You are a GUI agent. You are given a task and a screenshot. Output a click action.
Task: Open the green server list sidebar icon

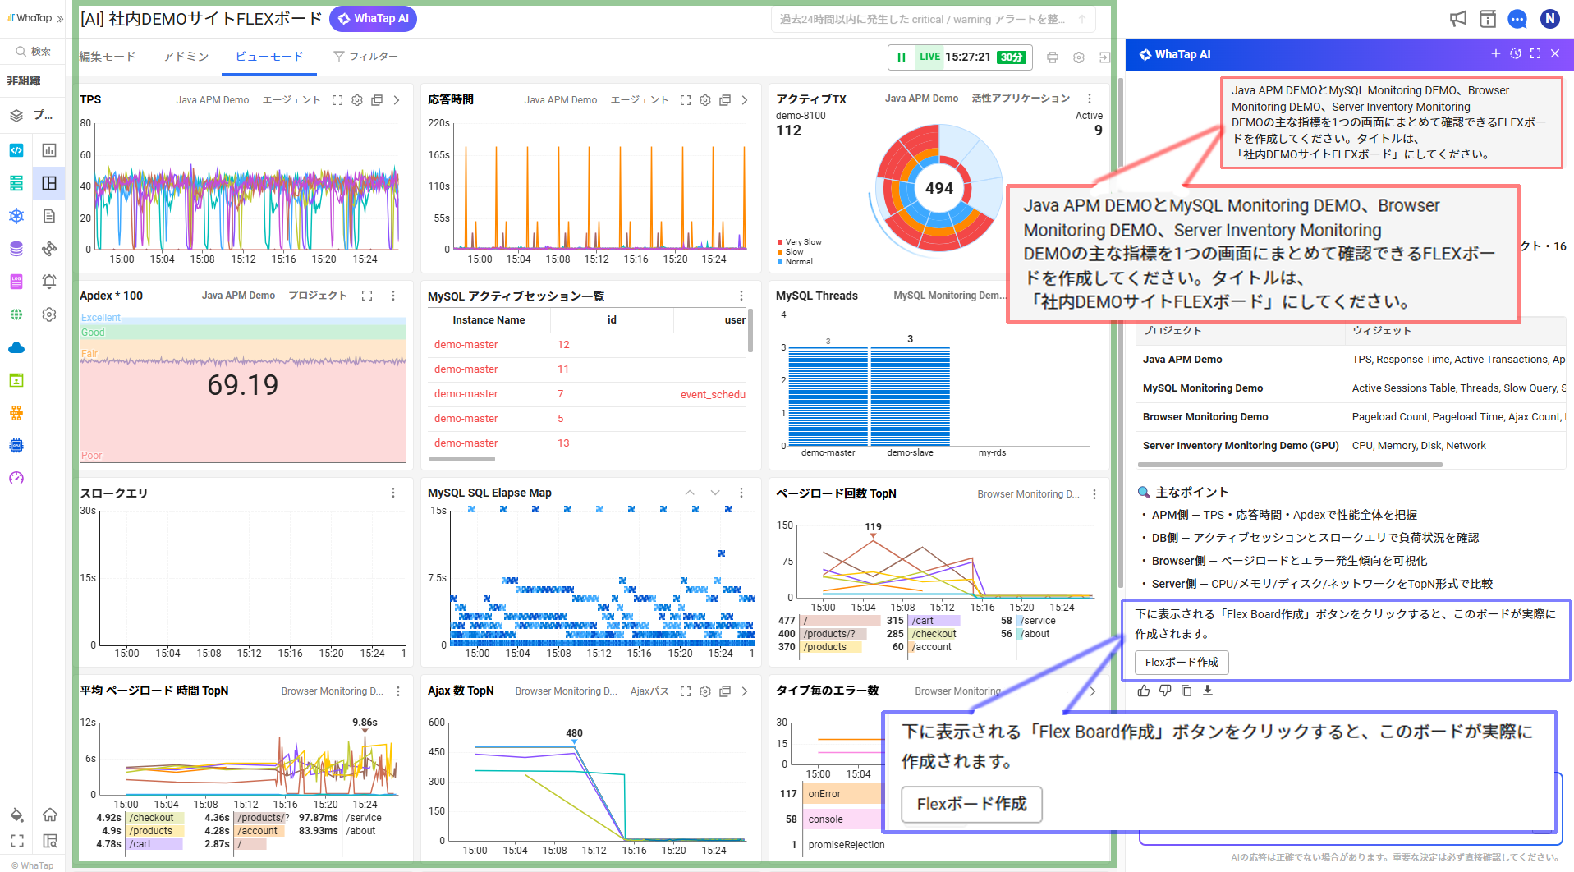point(16,183)
